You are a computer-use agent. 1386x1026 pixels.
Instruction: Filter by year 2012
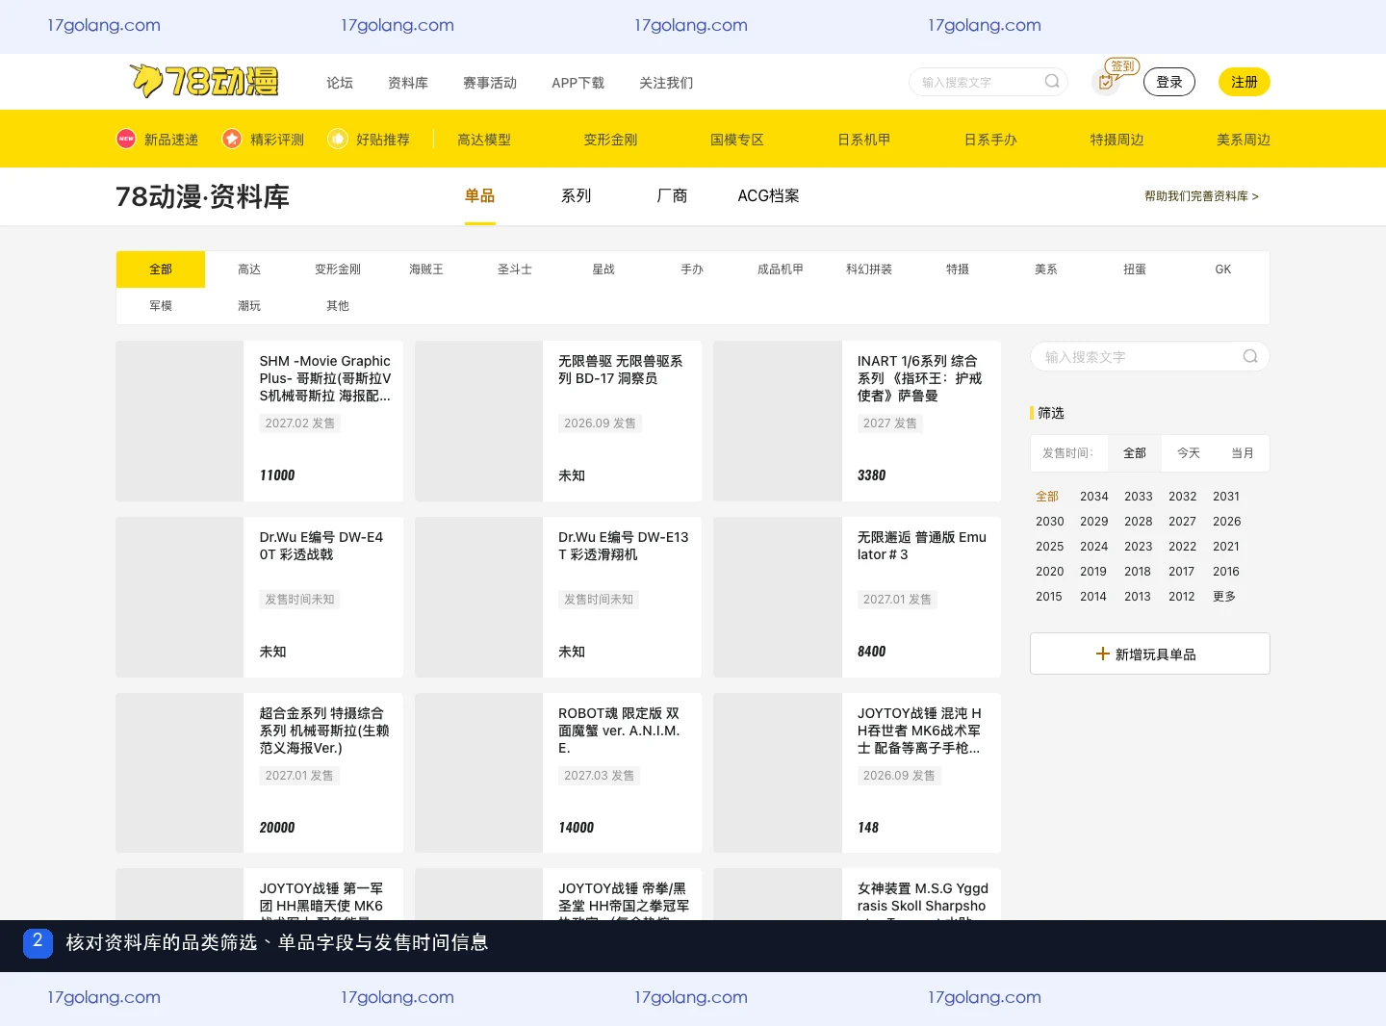click(1181, 597)
